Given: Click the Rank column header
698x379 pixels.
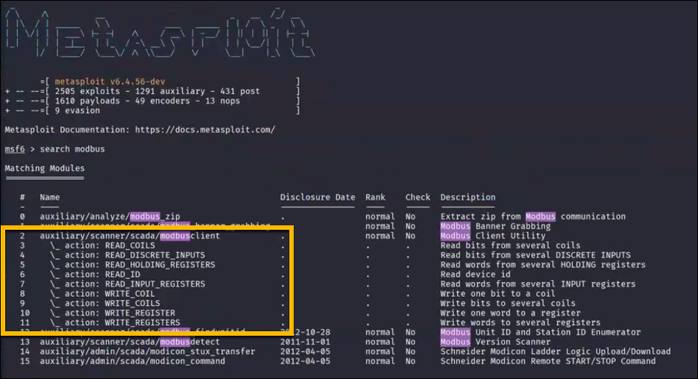Looking at the screenshot, I should pos(375,198).
